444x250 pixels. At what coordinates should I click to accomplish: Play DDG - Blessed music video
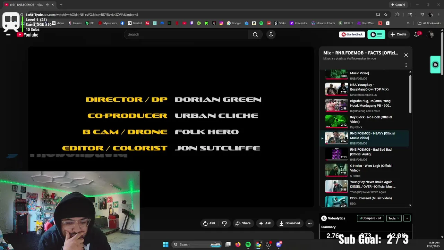(x=364, y=201)
